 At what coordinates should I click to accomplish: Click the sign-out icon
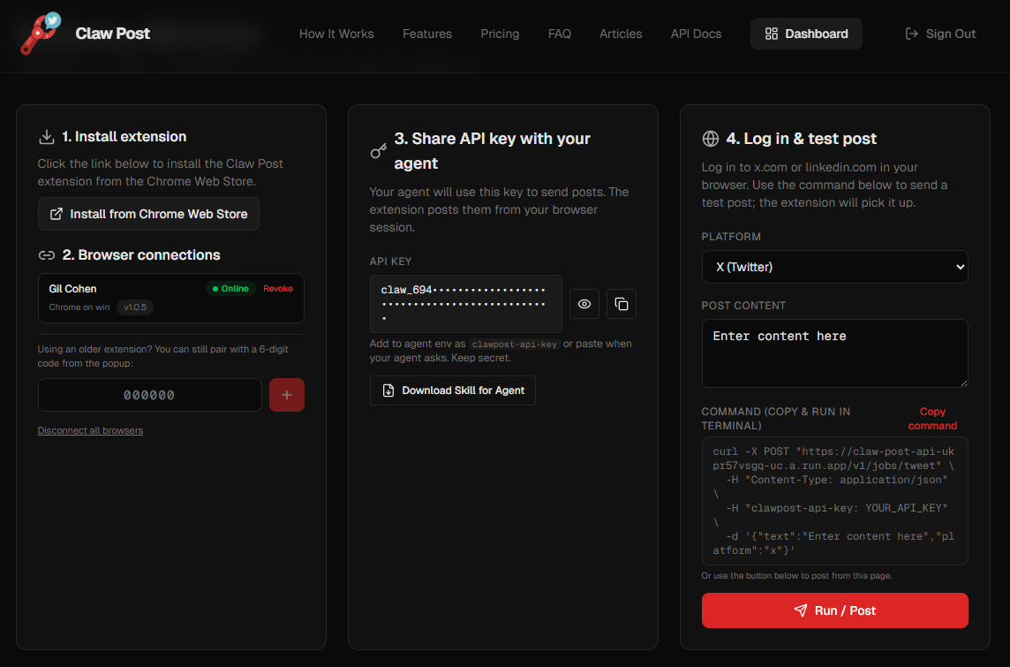click(x=910, y=34)
